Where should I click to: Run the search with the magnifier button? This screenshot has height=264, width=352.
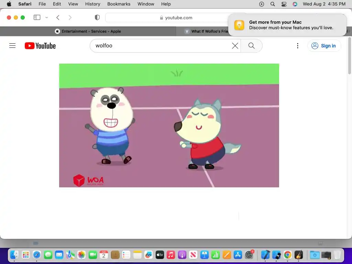[251, 46]
